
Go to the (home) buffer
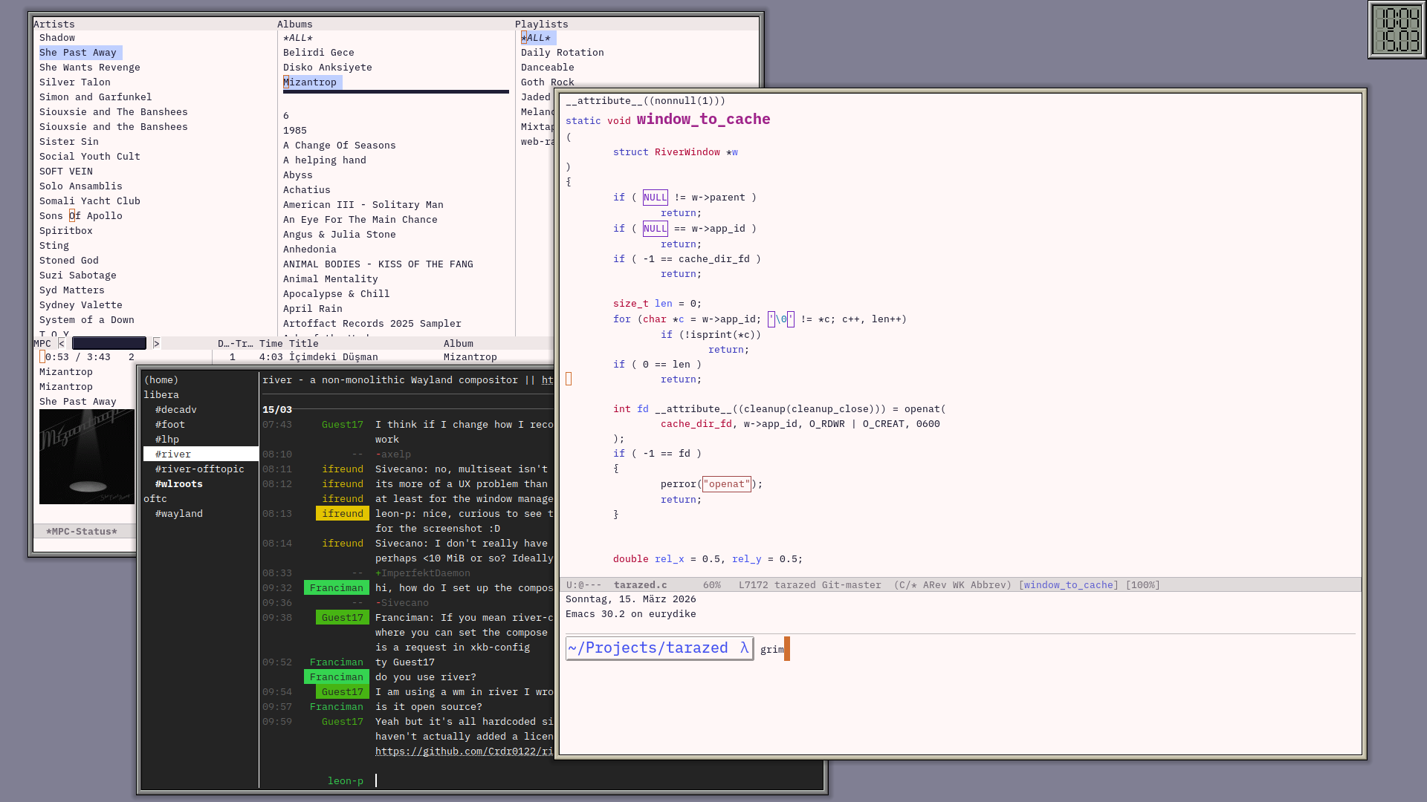[x=161, y=380]
